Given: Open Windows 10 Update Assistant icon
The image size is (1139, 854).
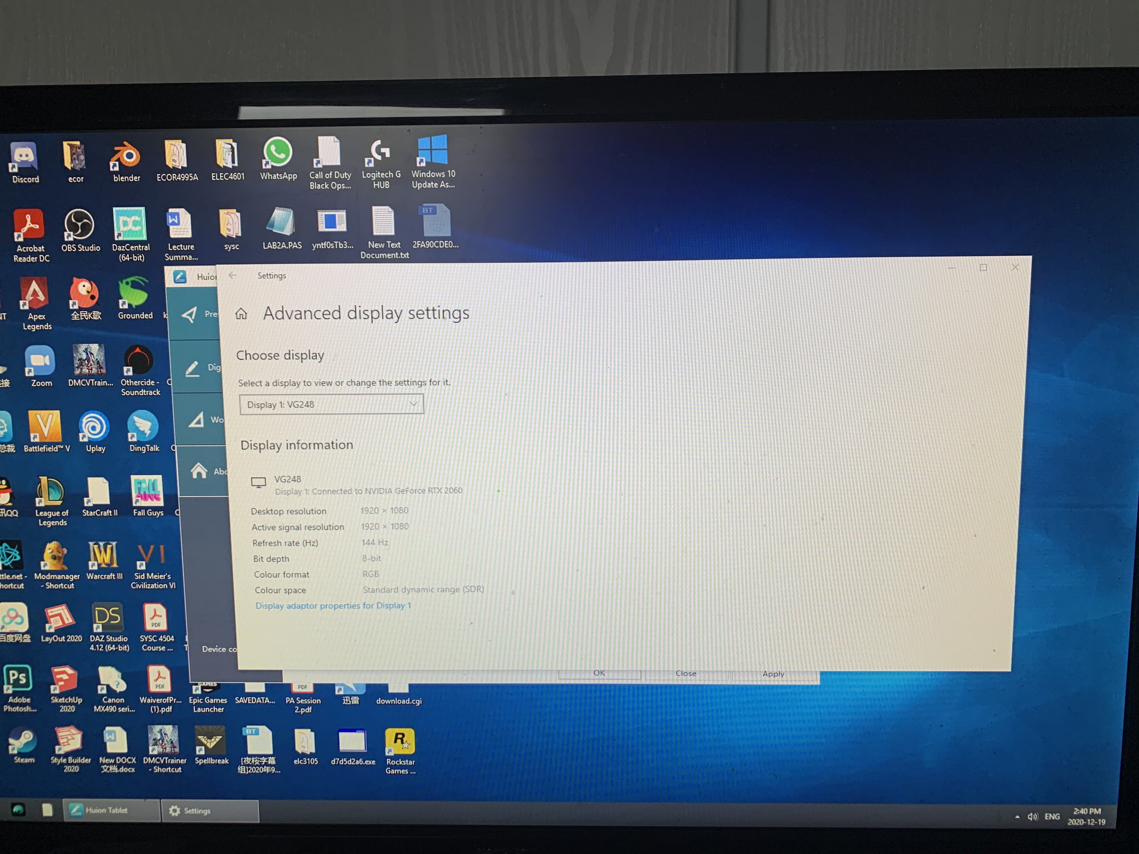Looking at the screenshot, I should click(x=433, y=162).
